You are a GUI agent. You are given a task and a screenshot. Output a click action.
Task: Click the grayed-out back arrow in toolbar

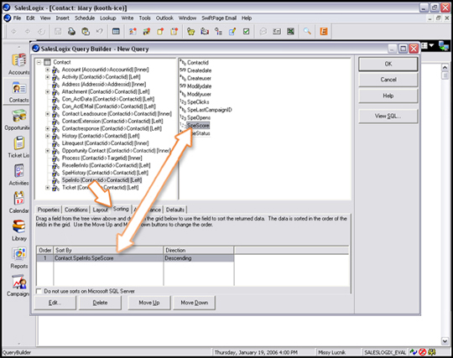(13, 31)
